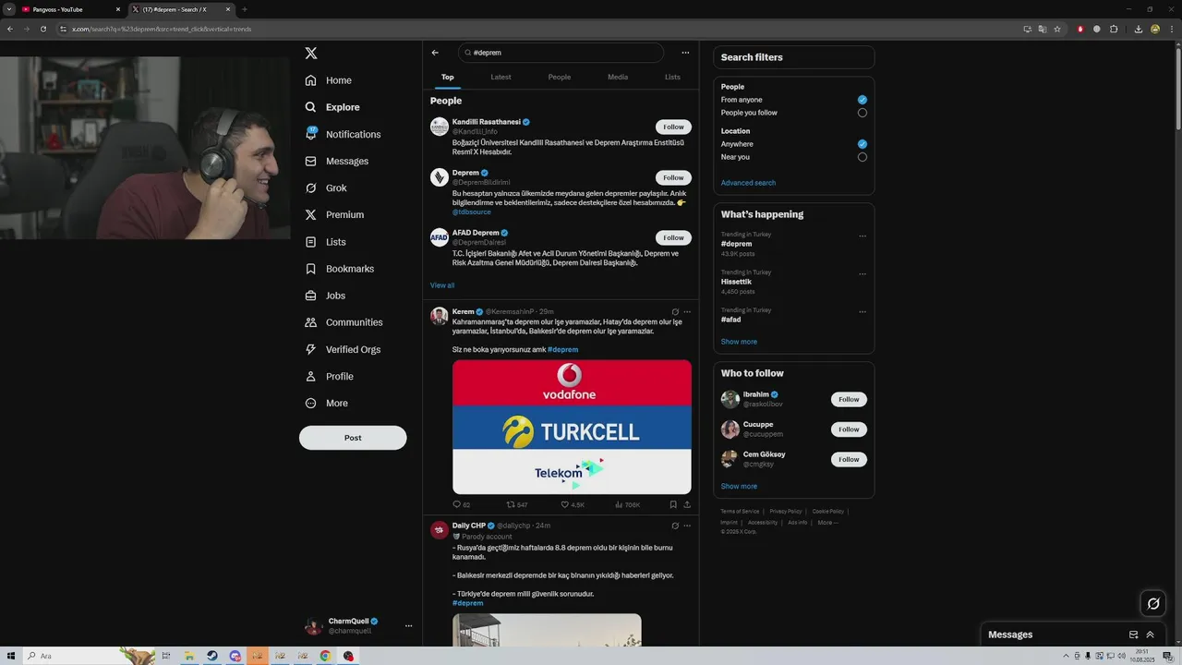The width and height of the screenshot is (1182, 665).
Task: Follow İbrahim in Who to follow
Action: click(849, 399)
